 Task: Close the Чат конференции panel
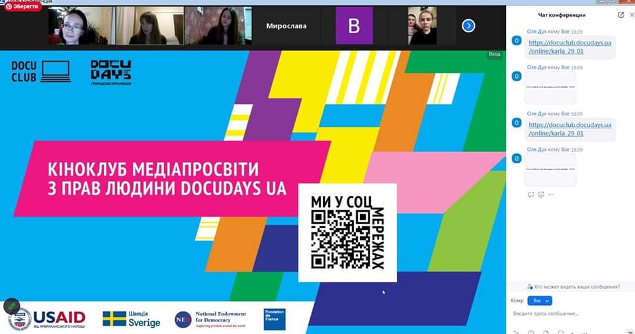click(x=631, y=15)
